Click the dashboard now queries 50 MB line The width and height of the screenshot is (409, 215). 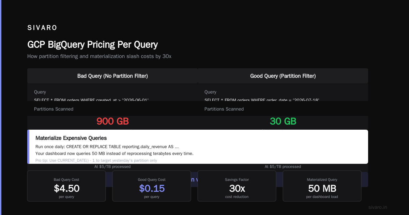115,154
